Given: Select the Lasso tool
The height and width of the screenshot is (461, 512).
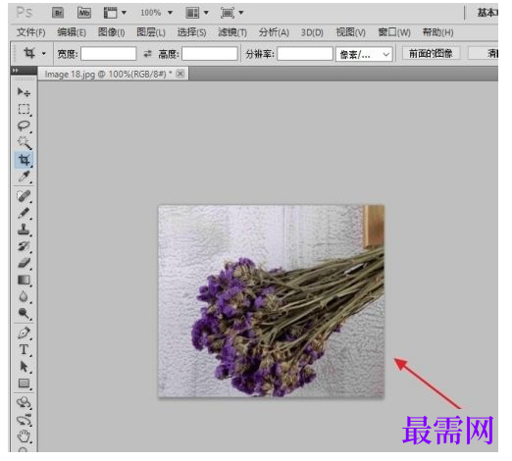Looking at the screenshot, I should 24,127.
